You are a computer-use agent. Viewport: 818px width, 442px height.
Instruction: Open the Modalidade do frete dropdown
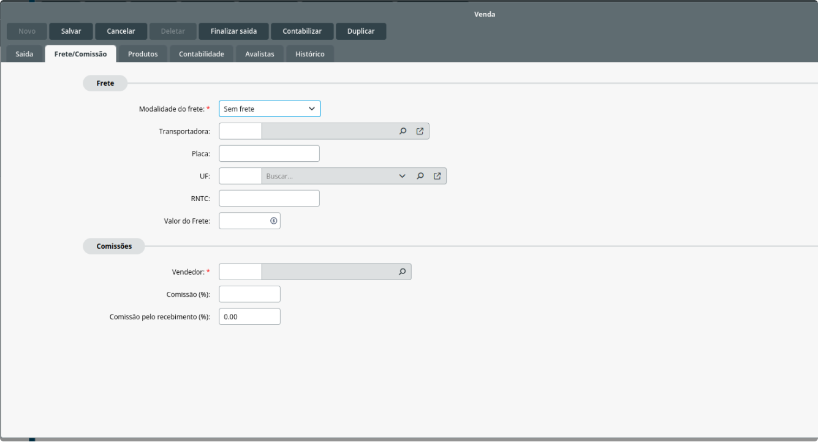click(270, 109)
